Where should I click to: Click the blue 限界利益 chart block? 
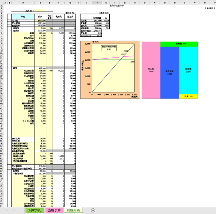[x=170, y=73]
